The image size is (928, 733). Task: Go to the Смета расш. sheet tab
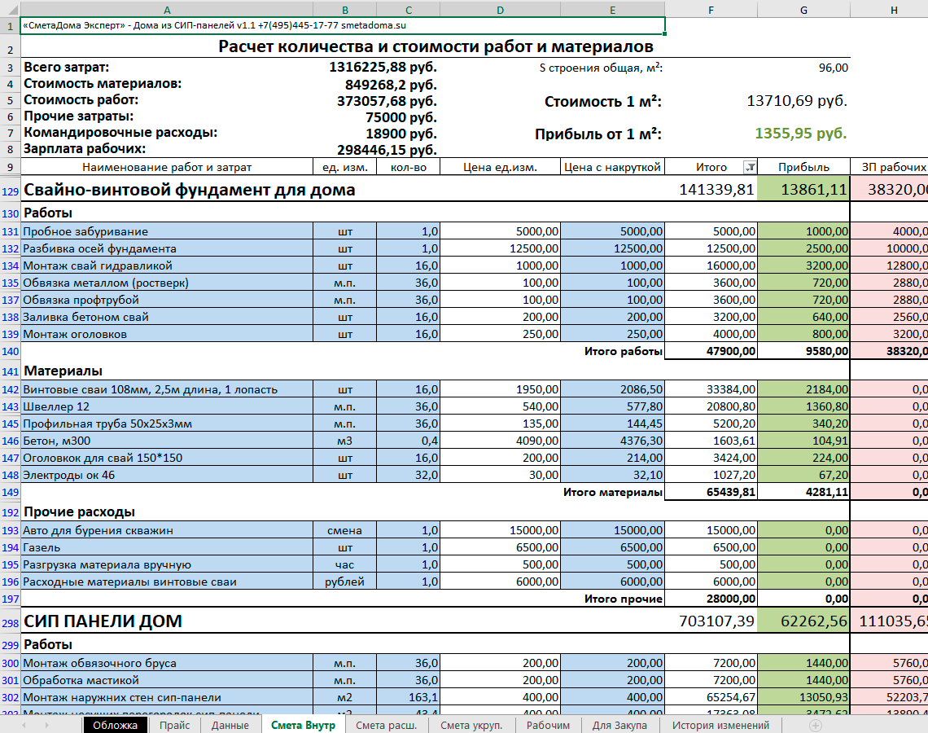pos(387,726)
